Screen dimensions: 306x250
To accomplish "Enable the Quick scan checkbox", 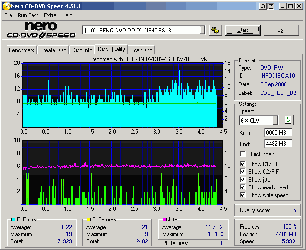I will click(x=243, y=154).
